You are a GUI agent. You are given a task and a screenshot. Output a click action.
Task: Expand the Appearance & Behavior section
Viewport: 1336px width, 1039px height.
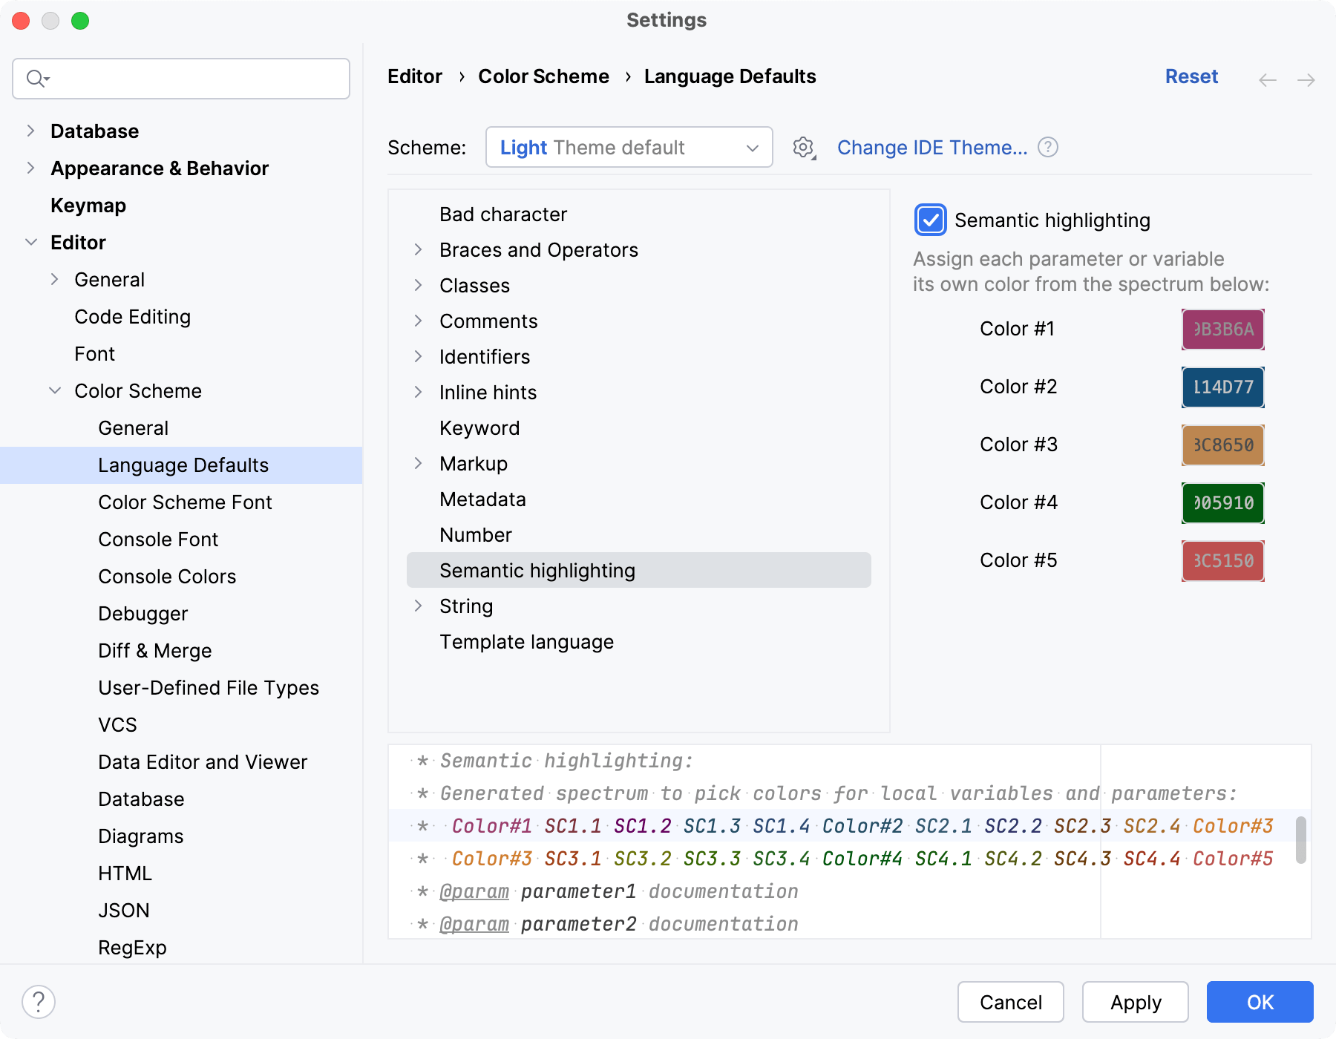pyautogui.click(x=31, y=168)
